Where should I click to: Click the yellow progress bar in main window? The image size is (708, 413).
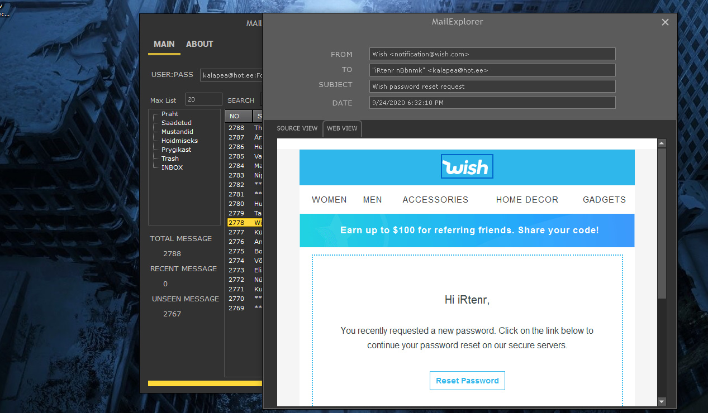205,383
